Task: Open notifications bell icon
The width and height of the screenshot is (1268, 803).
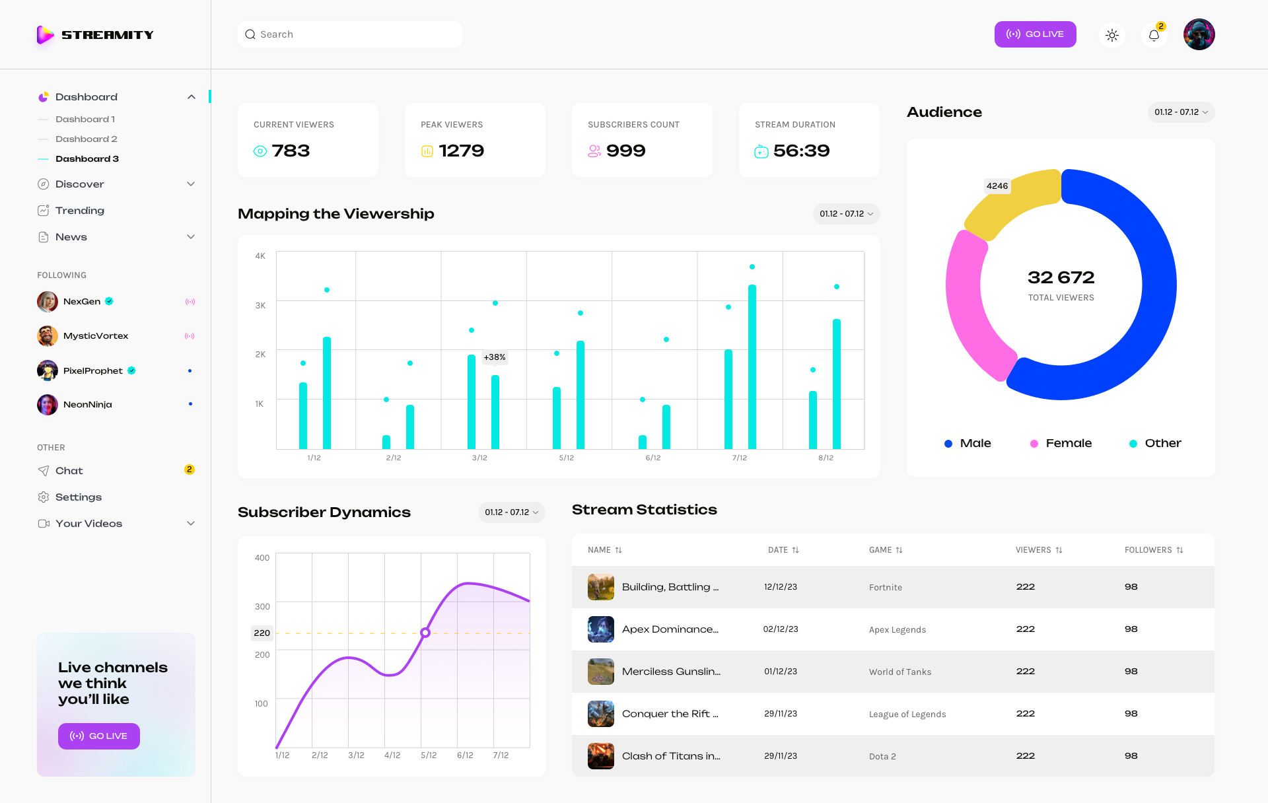Action: [x=1154, y=35]
